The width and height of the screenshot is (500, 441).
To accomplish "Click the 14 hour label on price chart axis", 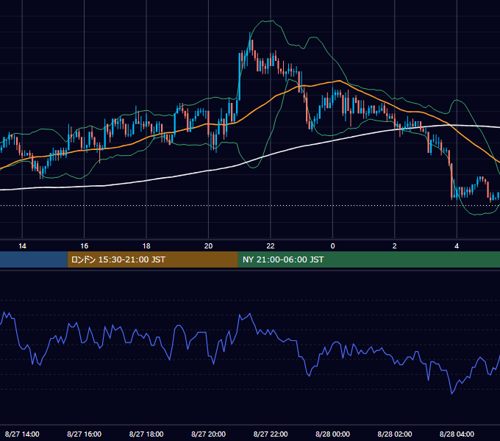I will pyautogui.click(x=22, y=246).
